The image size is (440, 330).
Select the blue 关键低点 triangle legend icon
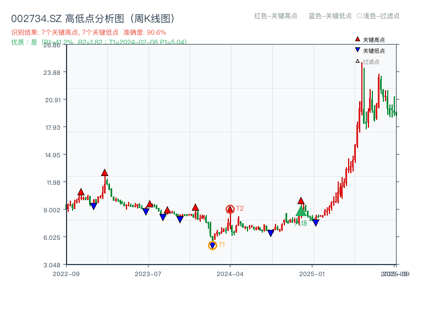[356, 50]
